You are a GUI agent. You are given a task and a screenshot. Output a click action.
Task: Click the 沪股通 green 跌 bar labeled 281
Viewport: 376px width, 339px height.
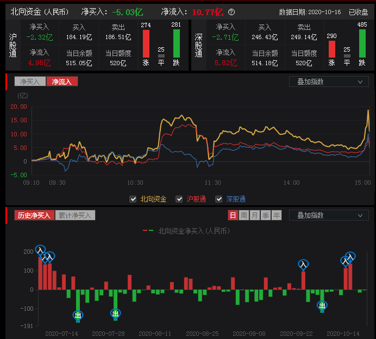(x=177, y=43)
